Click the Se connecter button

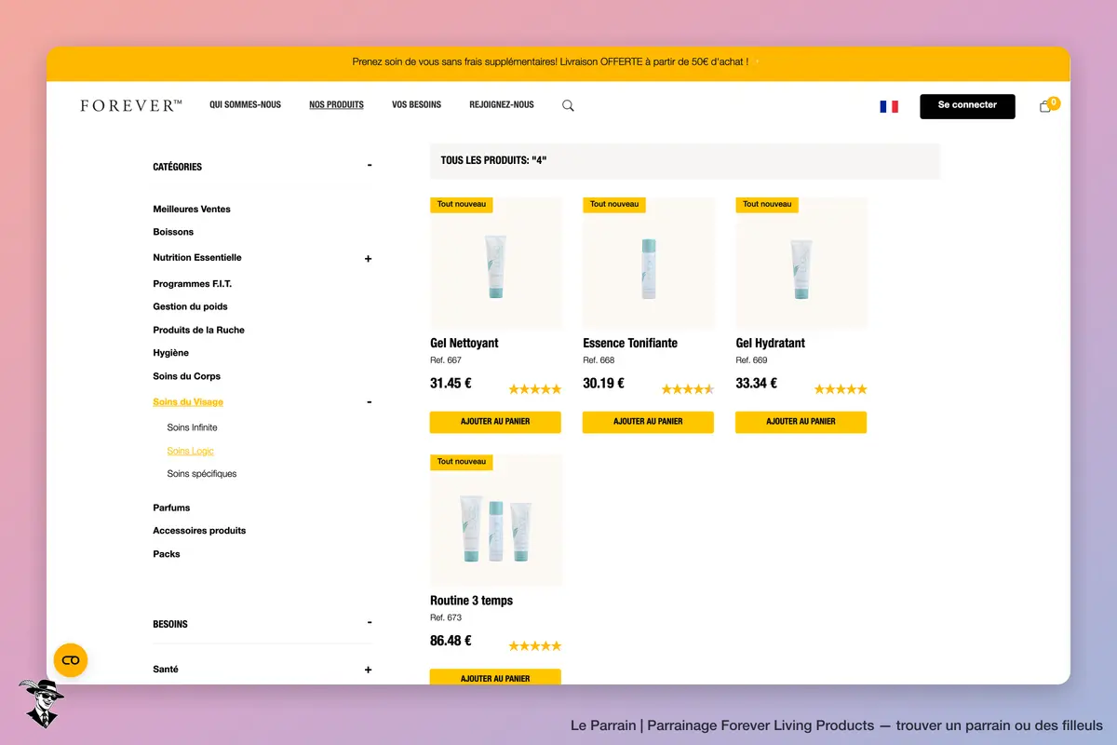[967, 106]
